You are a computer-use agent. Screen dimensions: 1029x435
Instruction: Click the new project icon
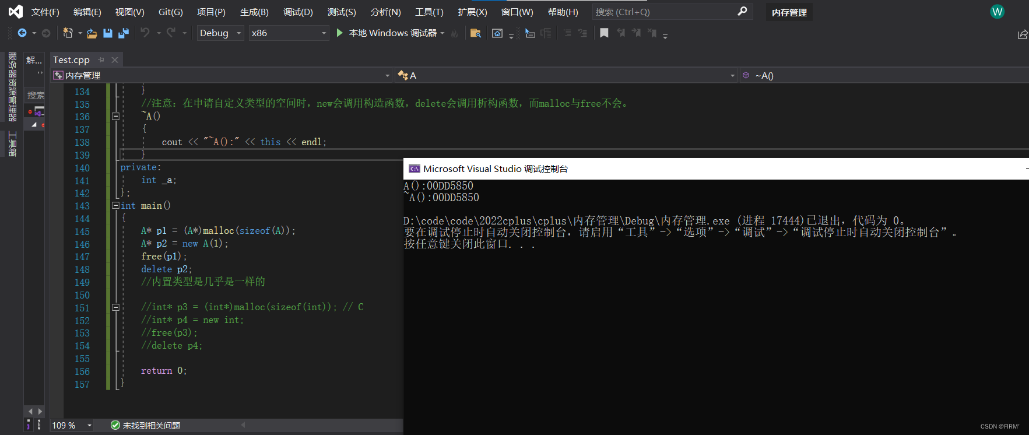(x=68, y=33)
